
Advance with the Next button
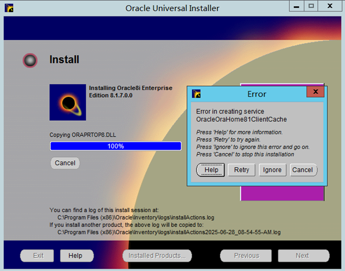[303, 256]
